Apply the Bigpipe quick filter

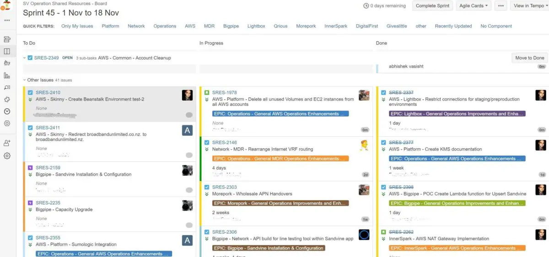231,26
